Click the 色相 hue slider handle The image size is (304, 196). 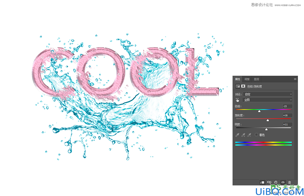259,111
